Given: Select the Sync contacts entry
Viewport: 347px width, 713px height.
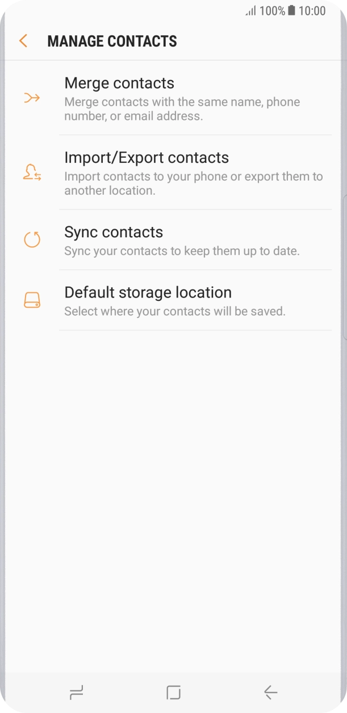Looking at the screenshot, I should click(114, 232).
